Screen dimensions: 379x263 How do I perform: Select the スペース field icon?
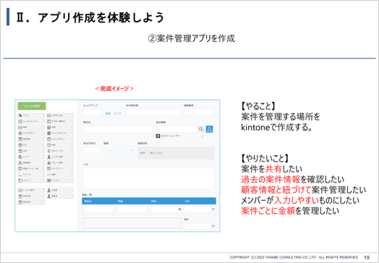tap(20, 175)
